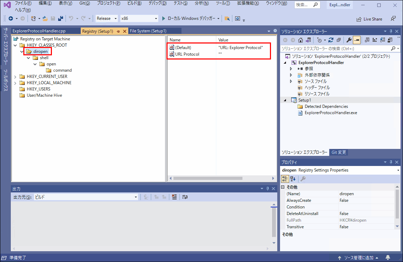Close the Registry (Setup1) tab
Viewport: 403px width, 262px height.
pos(125,31)
